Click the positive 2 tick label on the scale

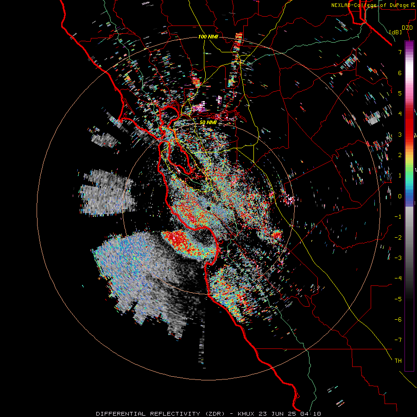[400, 155]
